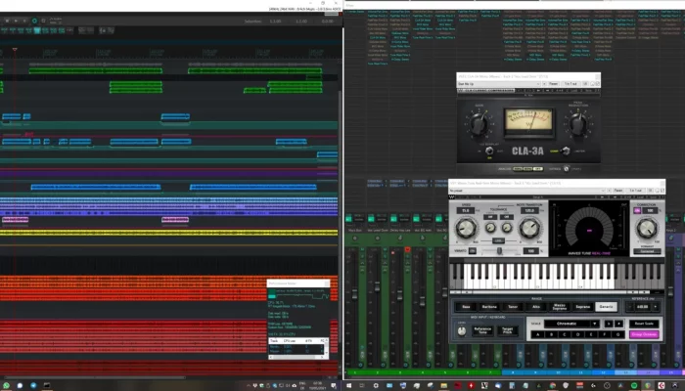Click the sharp accidental button next to Scale
The image size is (685, 391).
pyautogui.click(x=618, y=324)
